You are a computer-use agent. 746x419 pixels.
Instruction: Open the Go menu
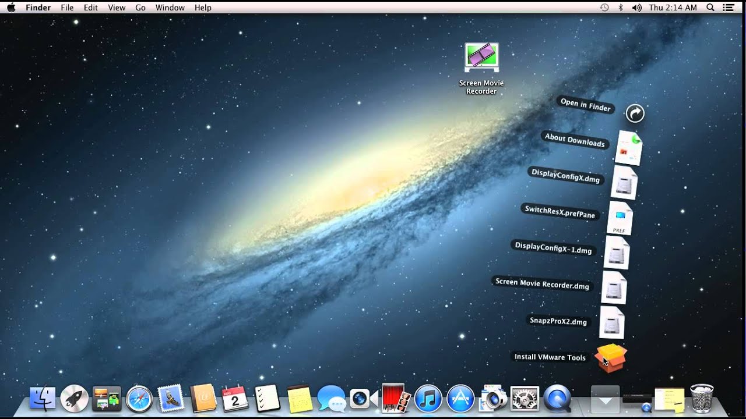(140, 8)
